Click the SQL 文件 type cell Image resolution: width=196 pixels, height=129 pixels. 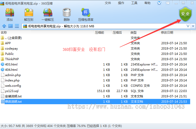(137, 91)
